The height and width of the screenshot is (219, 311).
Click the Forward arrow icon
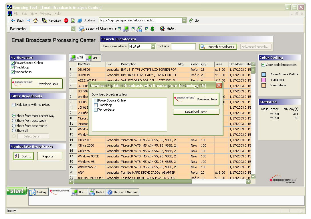tap(29, 21)
